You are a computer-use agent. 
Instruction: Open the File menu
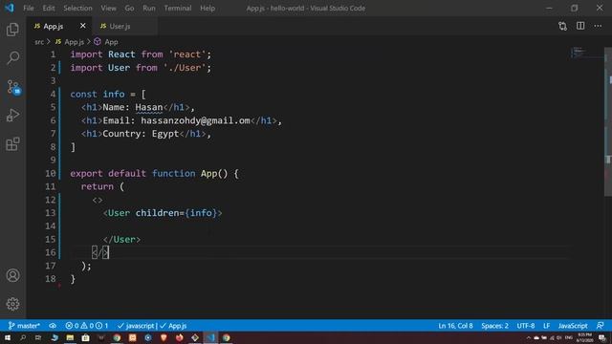click(29, 8)
